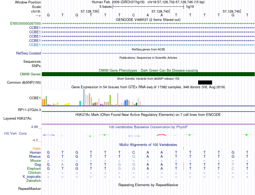This screenshot has height=195, width=255.
Task: Click Repeating Elements by RepeatMasker title
Action: pyautogui.click(x=148, y=185)
